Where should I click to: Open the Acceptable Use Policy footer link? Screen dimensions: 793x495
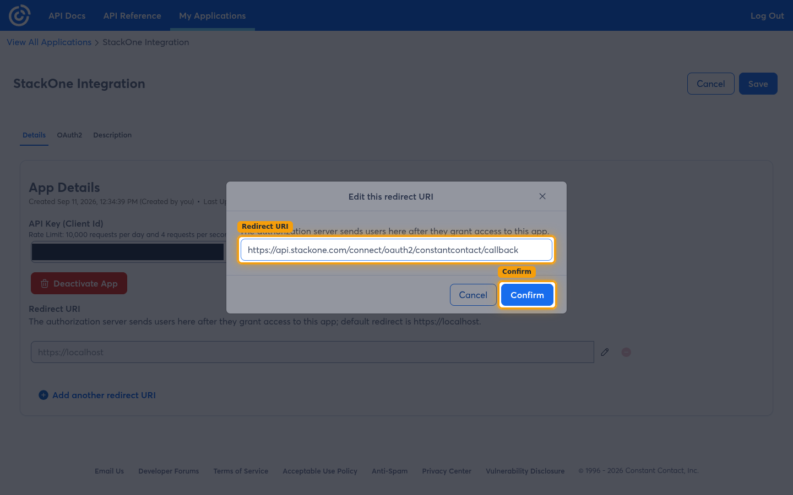(x=320, y=471)
